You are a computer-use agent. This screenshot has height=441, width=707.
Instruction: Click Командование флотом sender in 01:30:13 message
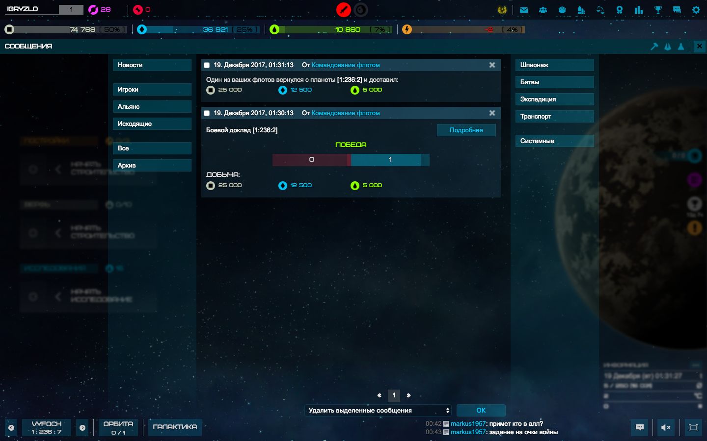pyautogui.click(x=346, y=113)
